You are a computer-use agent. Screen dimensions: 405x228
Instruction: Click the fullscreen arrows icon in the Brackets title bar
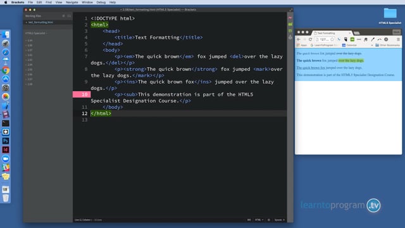[x=291, y=9]
